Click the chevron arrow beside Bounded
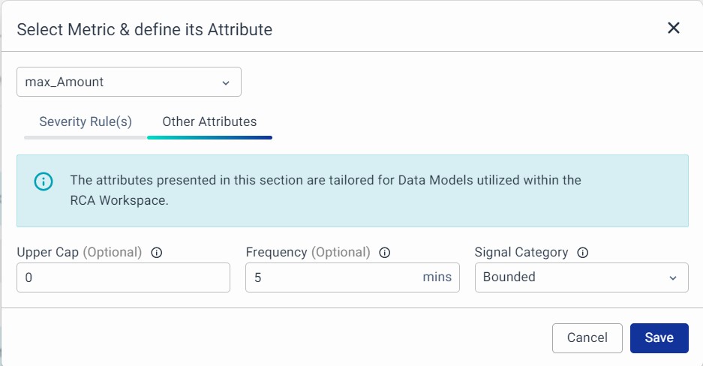Screen dimensions: 703x366 point(672,277)
